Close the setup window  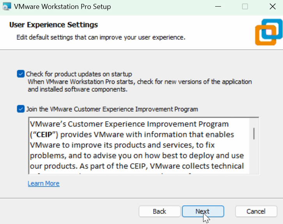point(272,7)
